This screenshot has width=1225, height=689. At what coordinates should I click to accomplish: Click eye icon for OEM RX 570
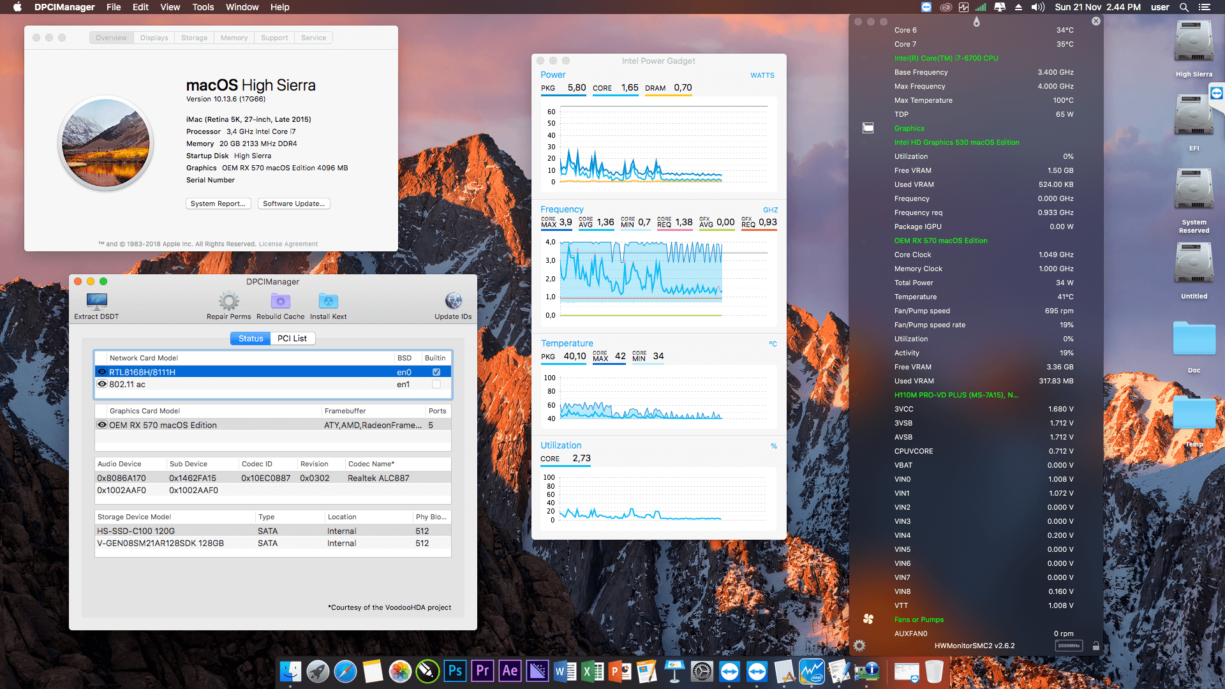pos(102,425)
